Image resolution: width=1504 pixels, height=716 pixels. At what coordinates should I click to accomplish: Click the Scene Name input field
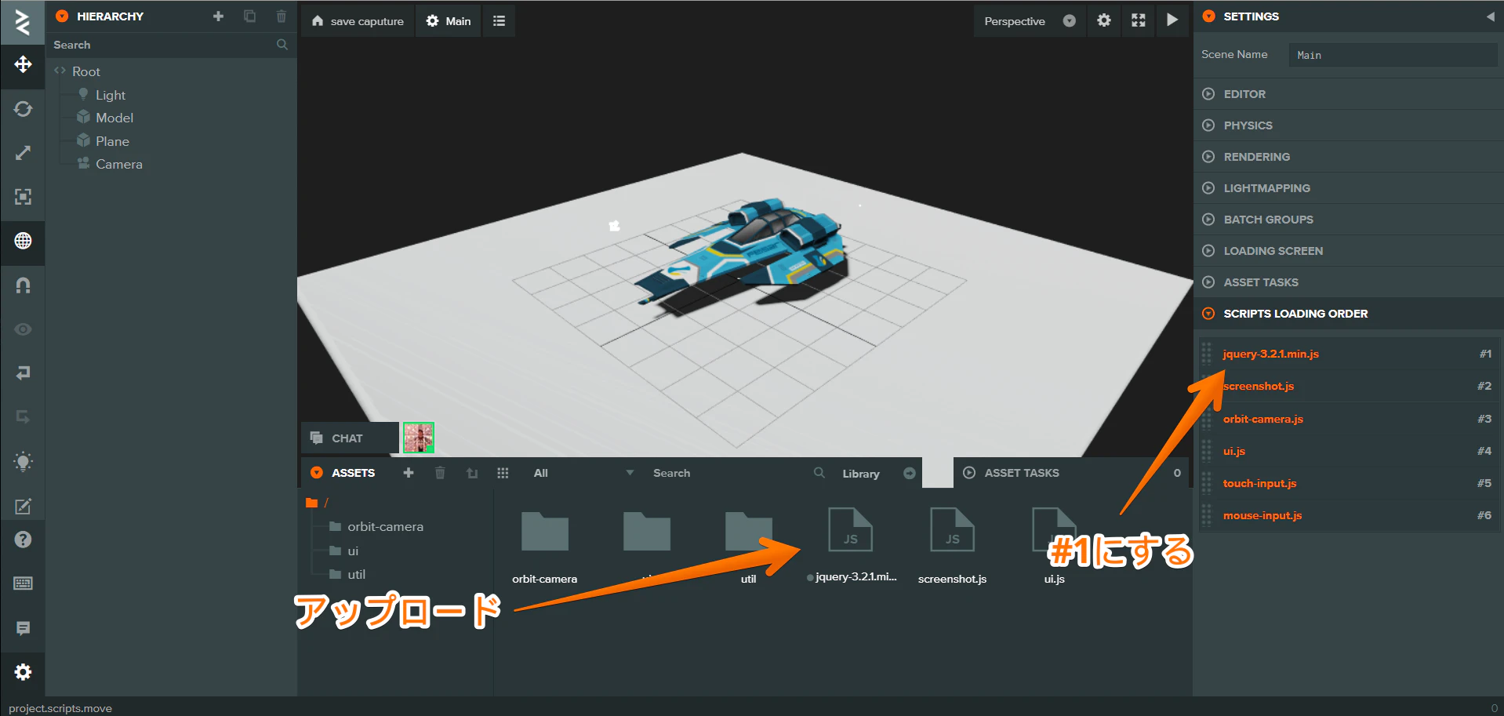[1393, 55]
